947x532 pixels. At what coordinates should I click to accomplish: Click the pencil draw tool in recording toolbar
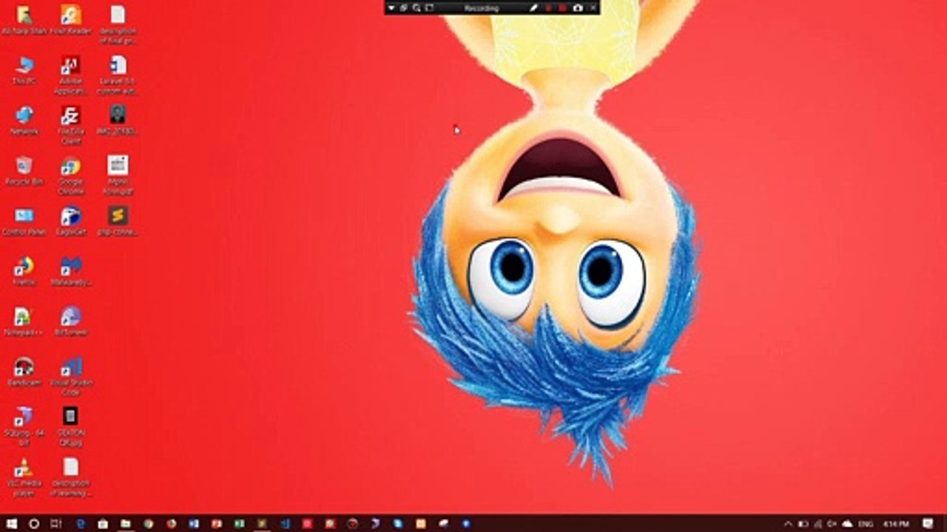coord(534,7)
